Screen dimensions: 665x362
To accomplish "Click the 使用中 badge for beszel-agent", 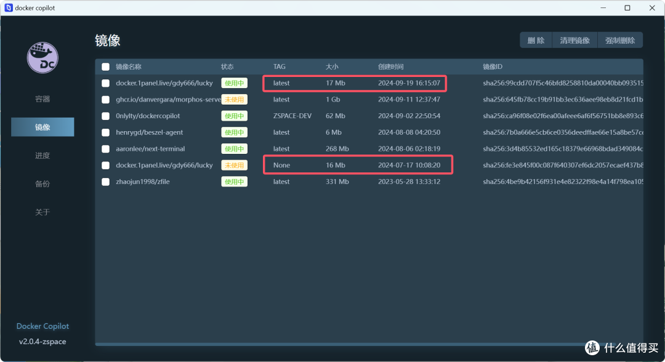I will (x=234, y=133).
